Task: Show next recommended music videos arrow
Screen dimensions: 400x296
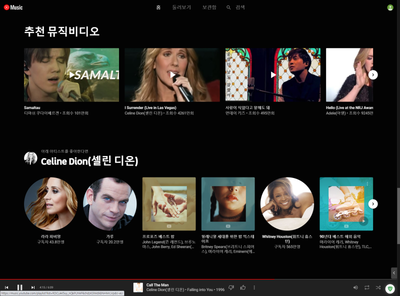Action: [373, 75]
